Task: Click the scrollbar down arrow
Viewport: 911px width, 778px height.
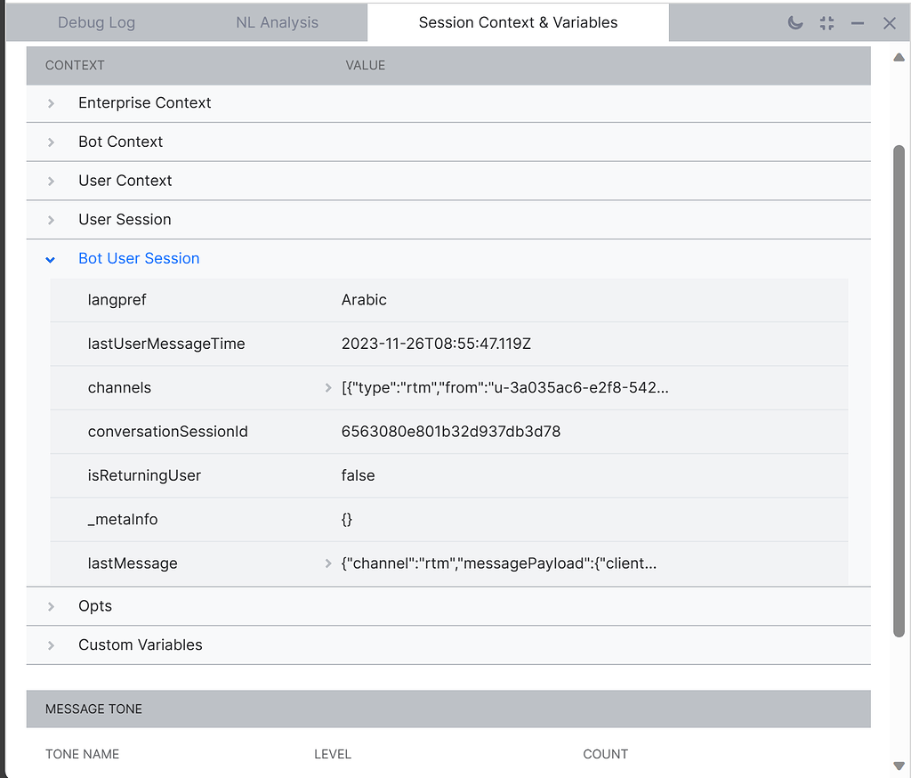Action: coord(899,764)
